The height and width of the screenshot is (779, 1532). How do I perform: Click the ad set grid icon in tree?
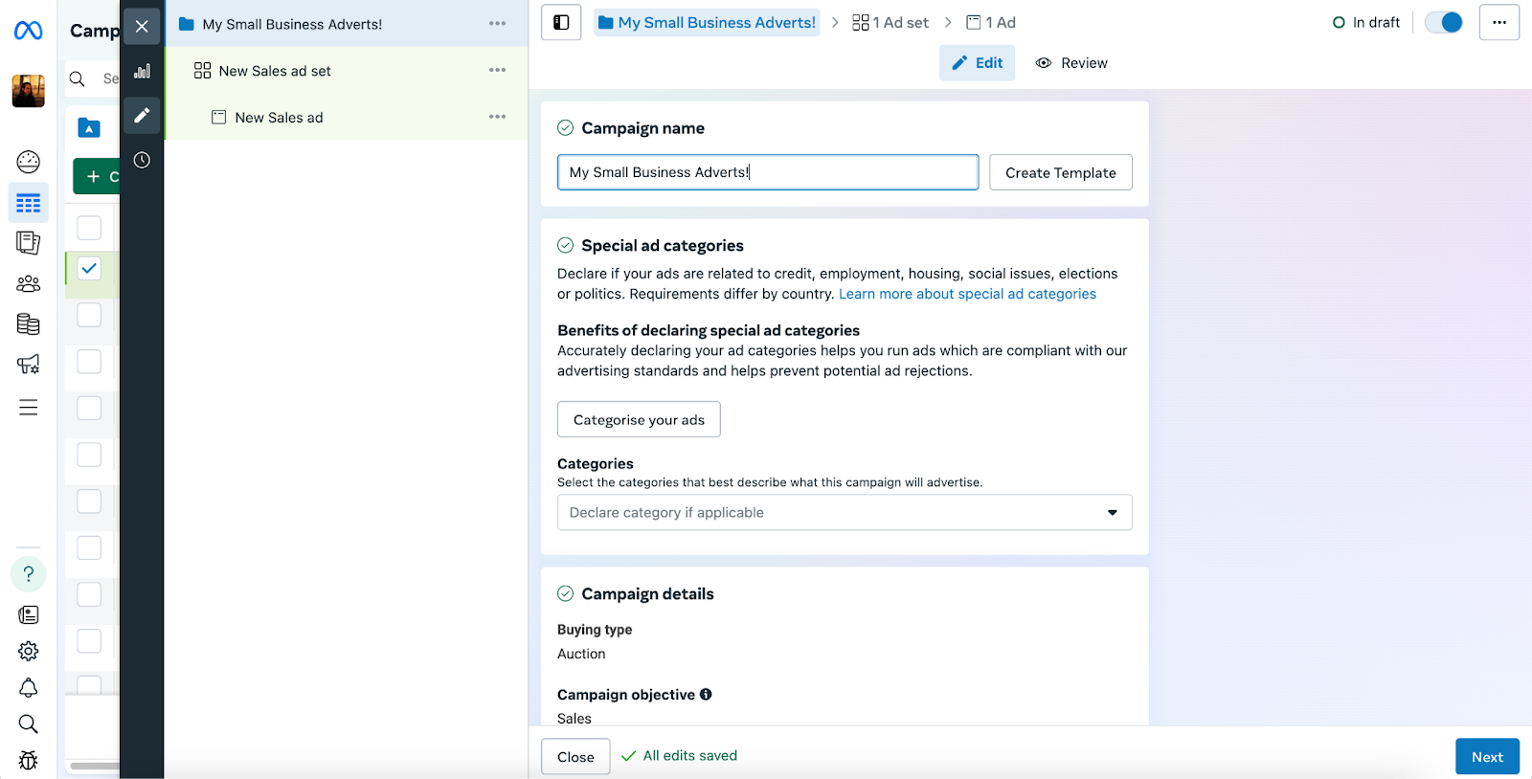(202, 71)
